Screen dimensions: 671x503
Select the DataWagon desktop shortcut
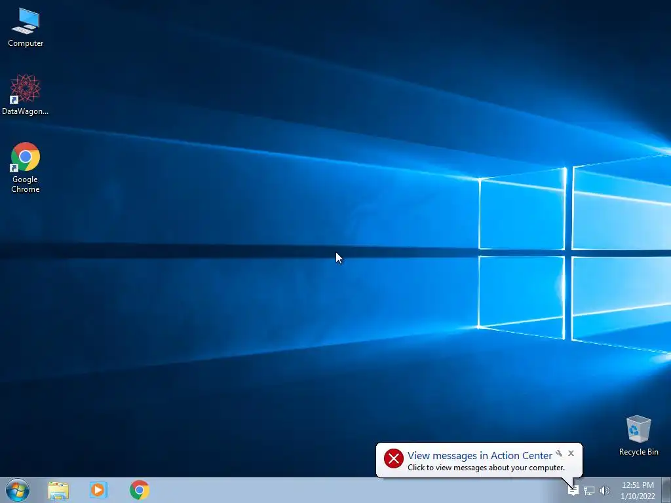[x=26, y=94]
